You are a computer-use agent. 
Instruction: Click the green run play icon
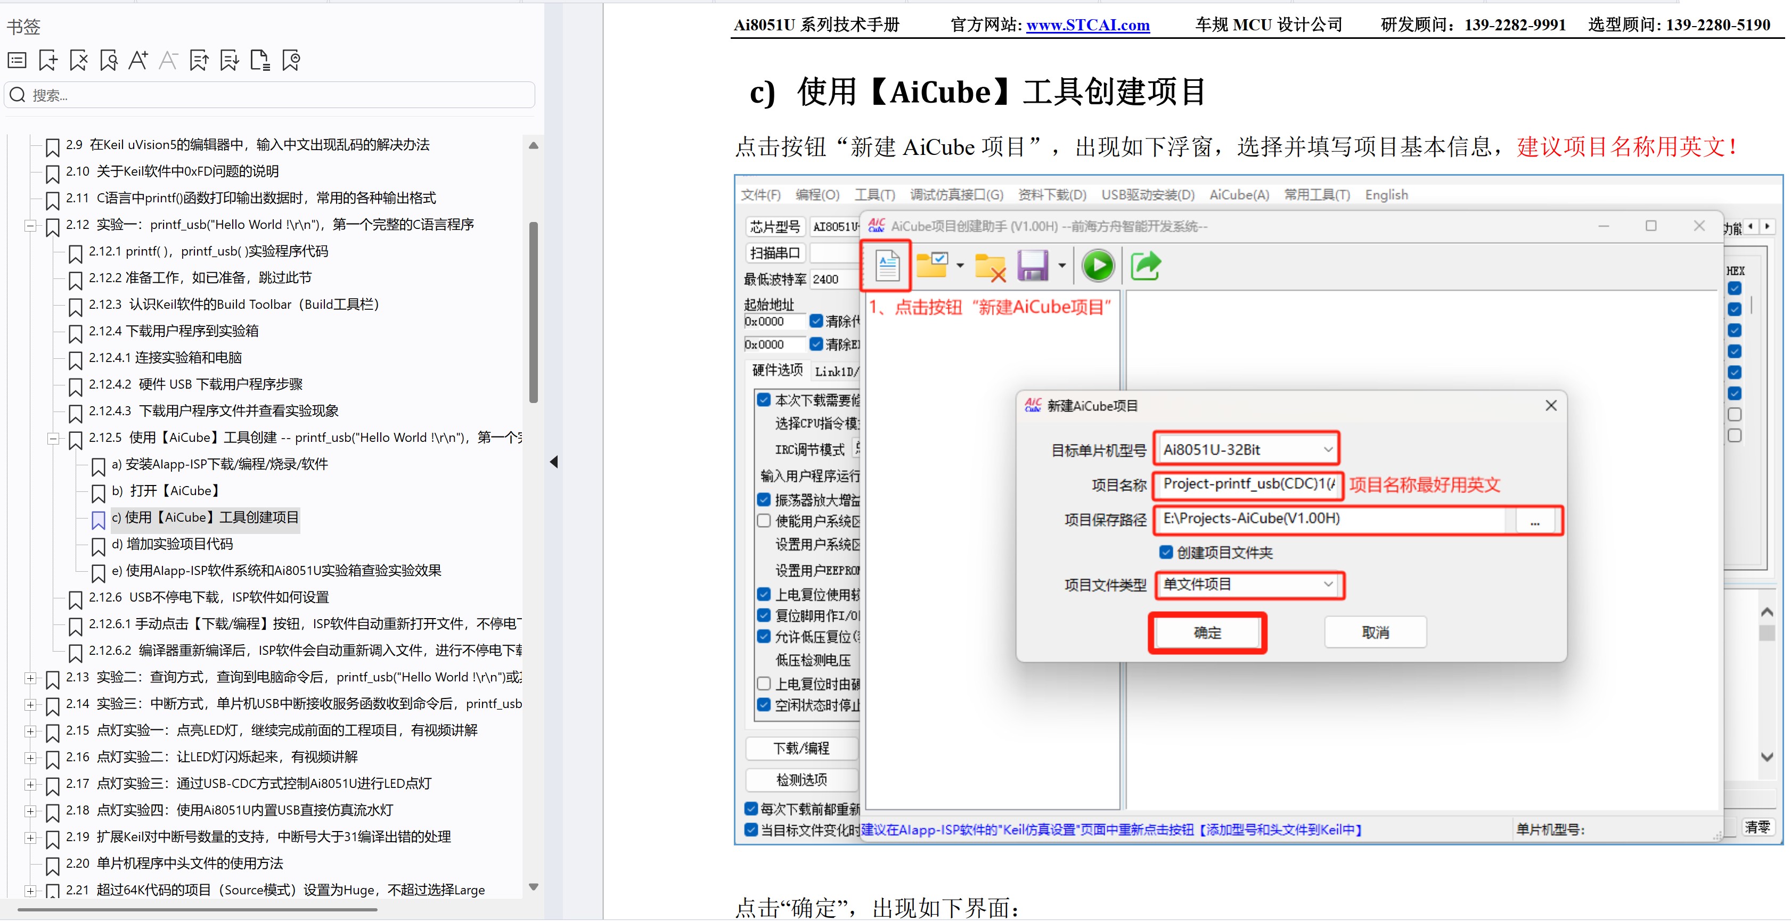[x=1098, y=266]
